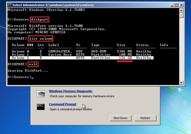Click the console vertical scrollbar thumb
The image size is (191, 134).
coord(181,15)
